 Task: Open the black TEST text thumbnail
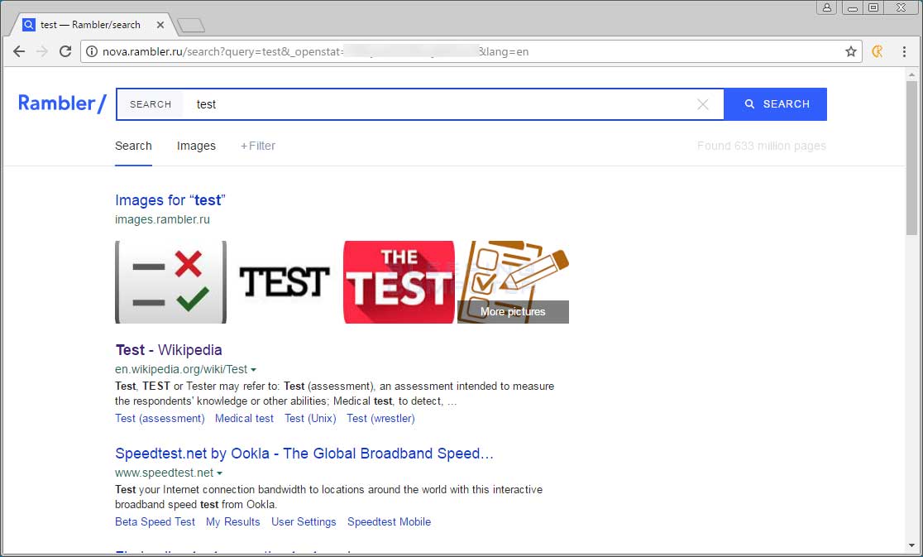[x=285, y=282]
